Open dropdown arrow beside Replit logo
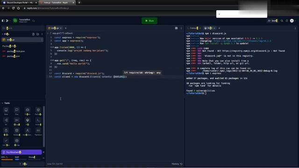 point(10,21)
